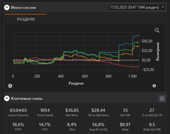Click the VPIP 18,6% stat
The image size is (170, 134).
18,127
